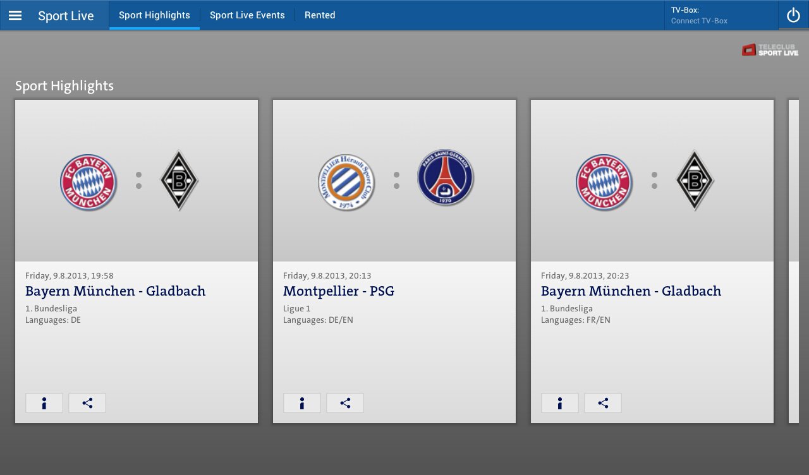Click the FC Bayern crest on 20:23 card
The image size is (809, 475).
[604, 183]
